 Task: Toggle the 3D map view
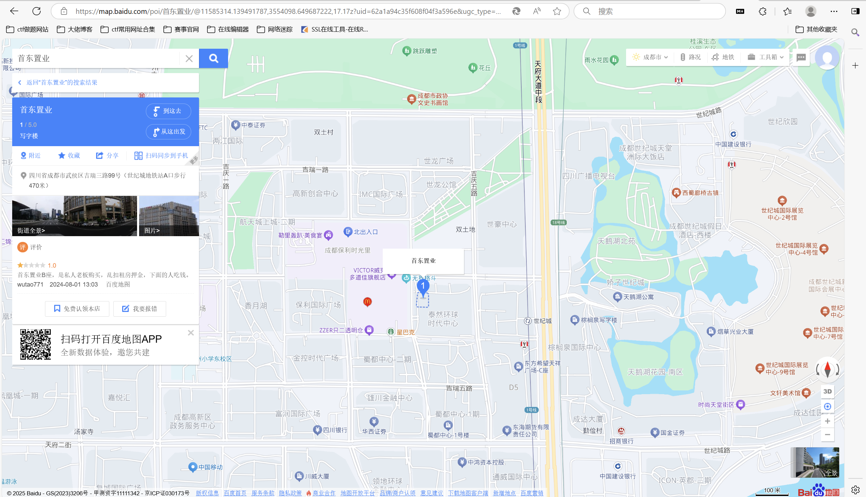(827, 391)
